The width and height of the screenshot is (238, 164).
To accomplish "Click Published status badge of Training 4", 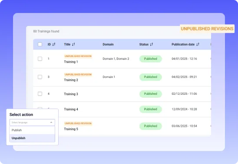I will pos(151,109).
